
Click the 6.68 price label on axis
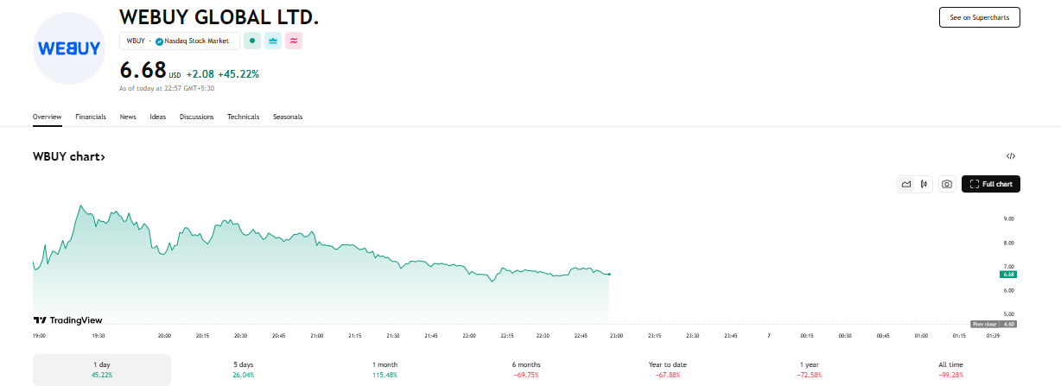click(x=1007, y=275)
